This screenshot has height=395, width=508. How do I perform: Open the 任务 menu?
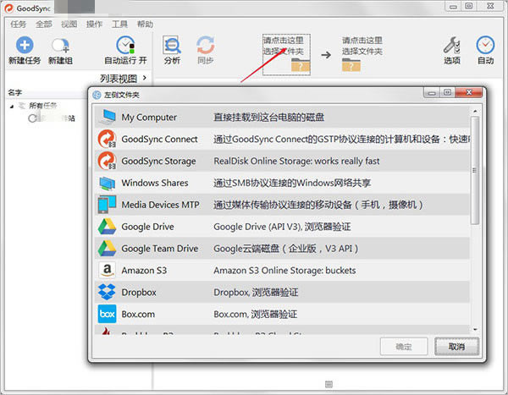[18, 24]
